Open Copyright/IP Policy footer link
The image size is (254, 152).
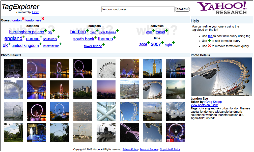point(170,149)
